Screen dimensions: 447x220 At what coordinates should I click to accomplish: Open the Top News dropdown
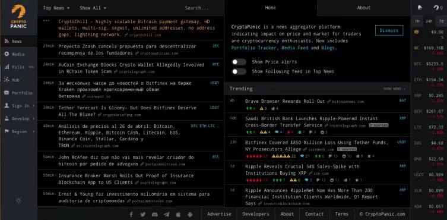(56, 8)
